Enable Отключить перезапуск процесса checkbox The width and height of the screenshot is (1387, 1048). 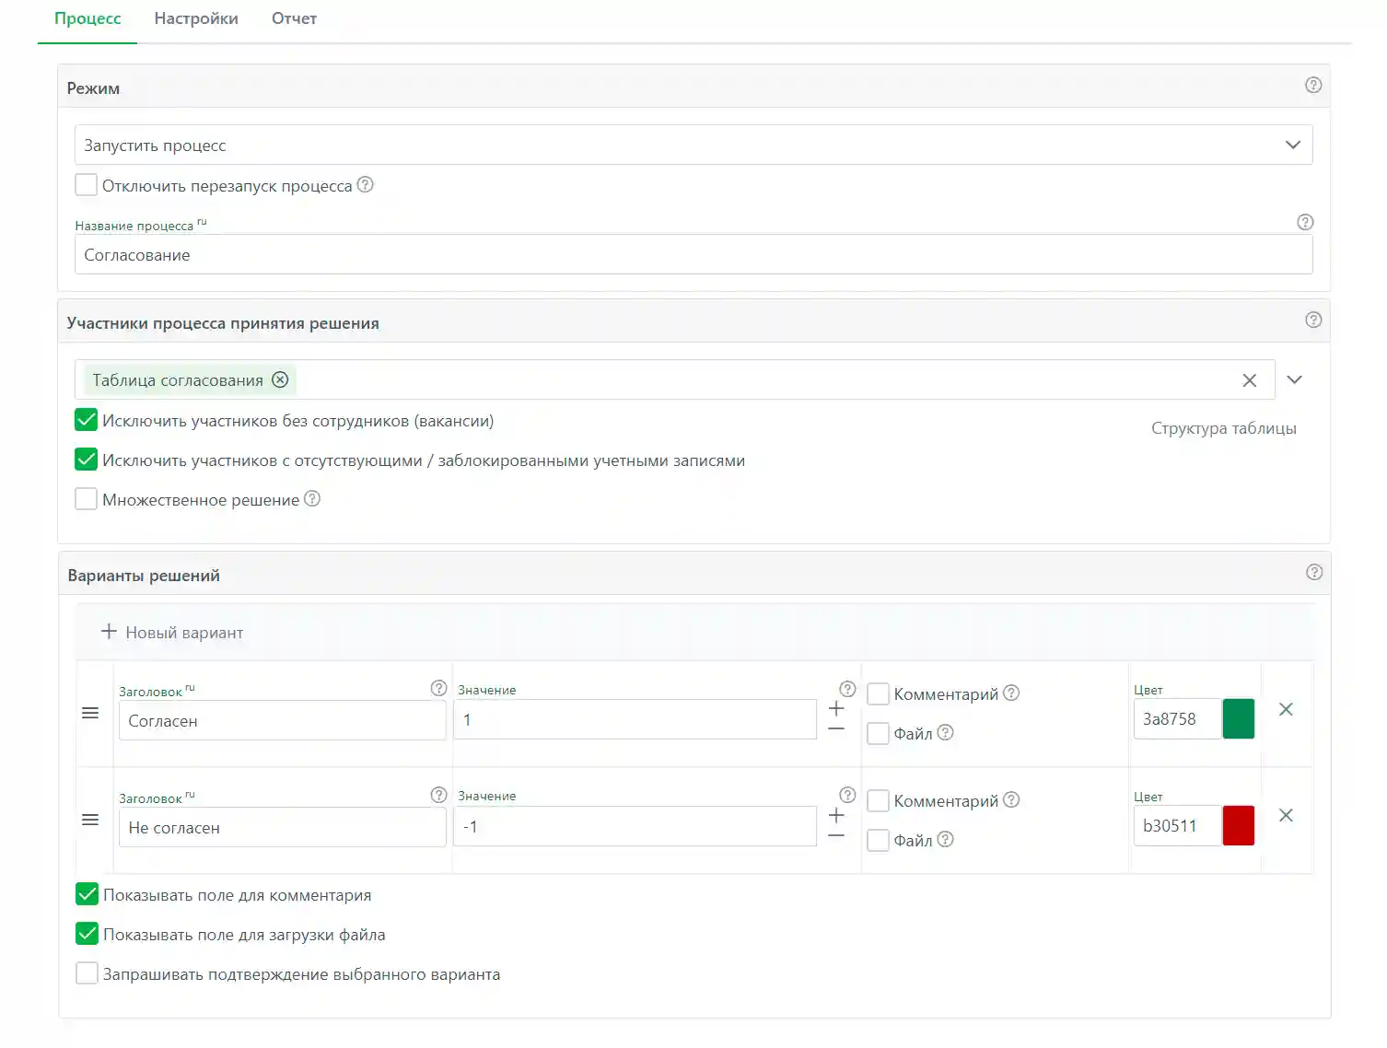coord(86,184)
